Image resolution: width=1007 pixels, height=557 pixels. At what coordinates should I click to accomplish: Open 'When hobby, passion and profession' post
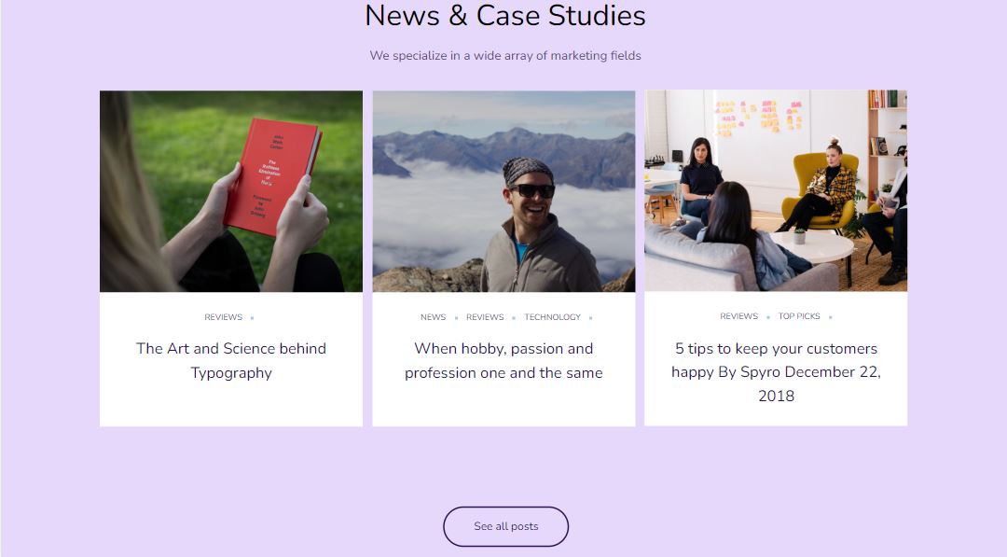504,360
